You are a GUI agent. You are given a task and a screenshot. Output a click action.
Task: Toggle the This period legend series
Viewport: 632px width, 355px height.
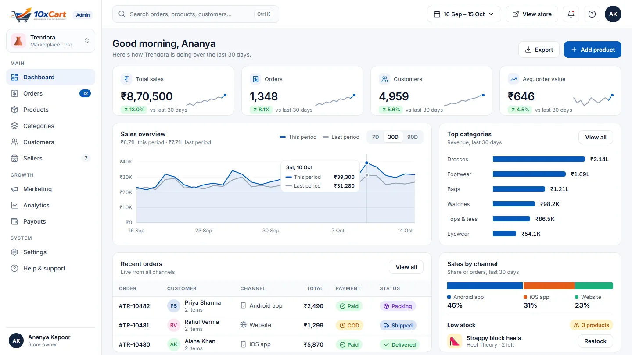298,137
